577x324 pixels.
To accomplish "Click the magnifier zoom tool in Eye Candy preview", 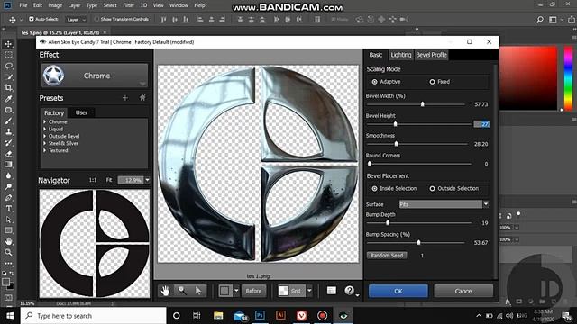I will click(x=182, y=291).
